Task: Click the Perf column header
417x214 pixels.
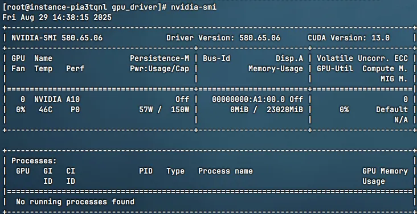Action: (x=75, y=69)
